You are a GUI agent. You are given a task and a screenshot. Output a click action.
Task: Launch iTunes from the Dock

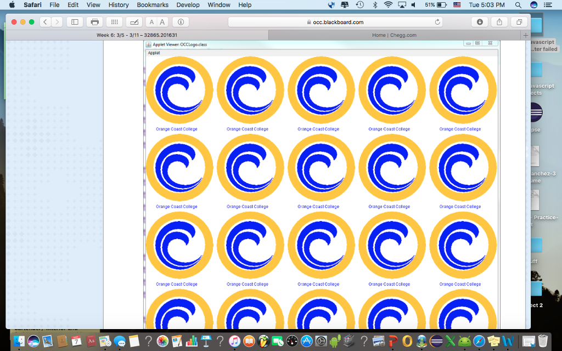pos(234,341)
